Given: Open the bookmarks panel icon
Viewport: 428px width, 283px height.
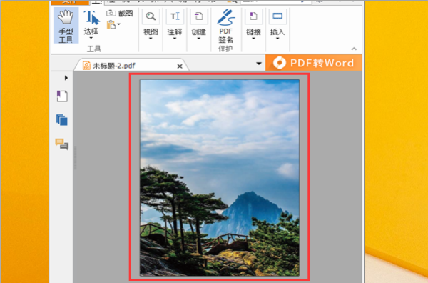Looking at the screenshot, I should coord(62,96).
